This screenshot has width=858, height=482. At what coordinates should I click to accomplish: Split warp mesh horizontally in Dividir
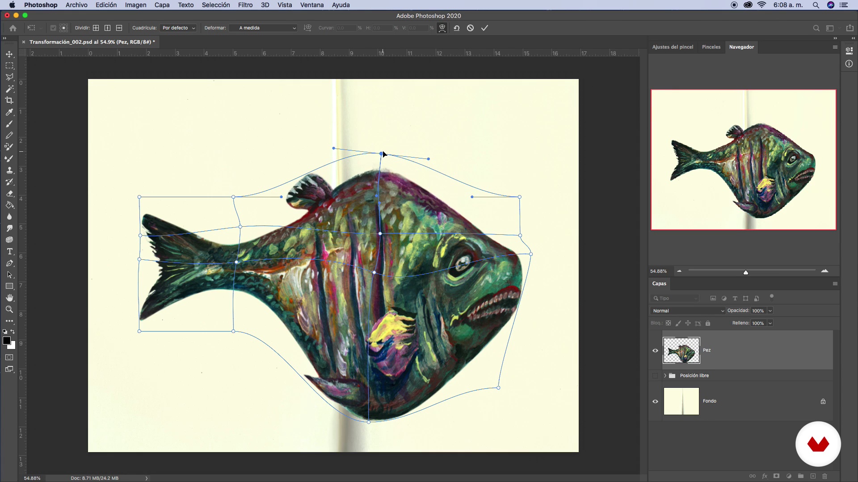119,28
